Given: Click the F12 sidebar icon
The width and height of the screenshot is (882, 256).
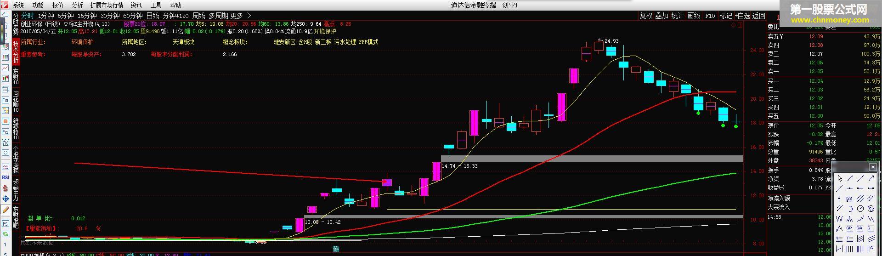Looking at the screenshot, I should pos(6,132).
